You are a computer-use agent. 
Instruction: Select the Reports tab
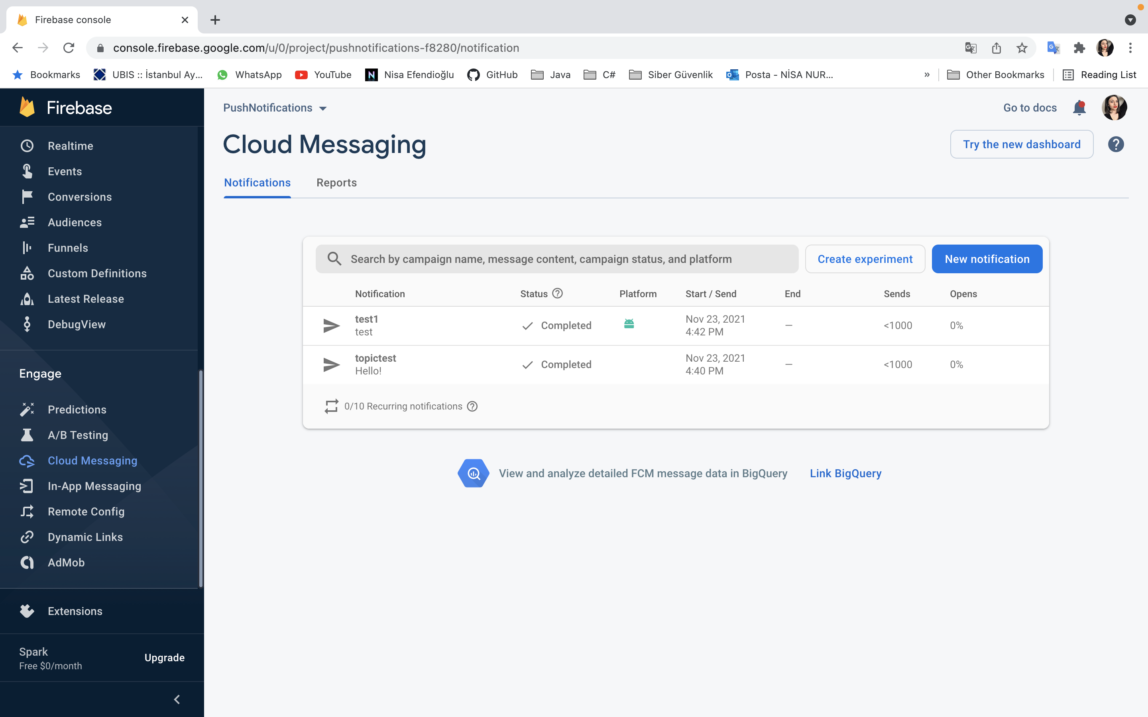[x=336, y=182]
